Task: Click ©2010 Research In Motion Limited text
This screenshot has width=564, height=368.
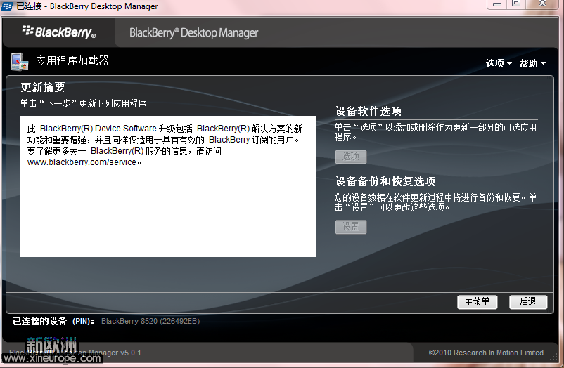Action: point(486,353)
